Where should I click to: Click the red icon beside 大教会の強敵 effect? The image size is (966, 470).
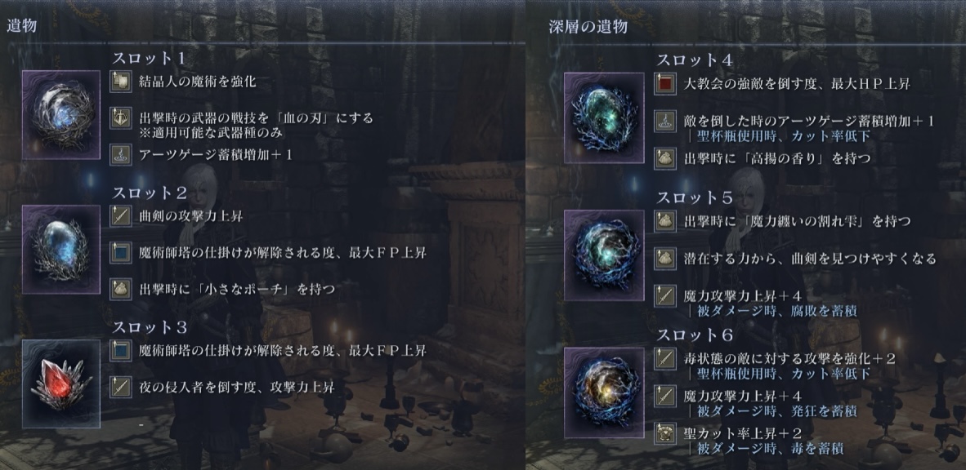pos(664,84)
